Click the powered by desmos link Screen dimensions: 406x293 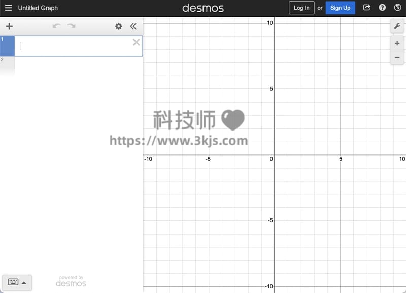click(x=71, y=281)
